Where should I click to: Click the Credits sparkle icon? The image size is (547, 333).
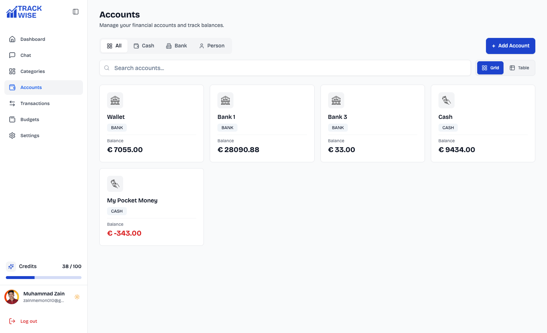click(11, 266)
